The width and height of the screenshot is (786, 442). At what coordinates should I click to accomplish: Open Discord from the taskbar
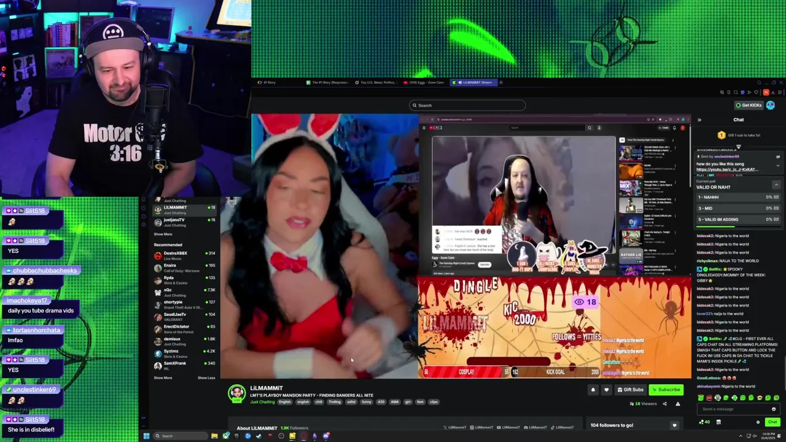[326, 436]
